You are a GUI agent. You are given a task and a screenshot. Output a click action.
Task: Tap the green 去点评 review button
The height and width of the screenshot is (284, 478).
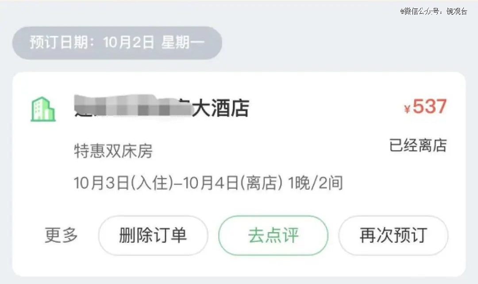[273, 235]
